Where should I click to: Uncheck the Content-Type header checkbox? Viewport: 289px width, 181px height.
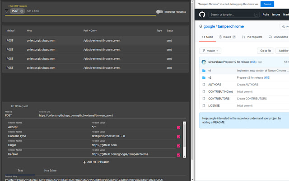pos(179,137)
